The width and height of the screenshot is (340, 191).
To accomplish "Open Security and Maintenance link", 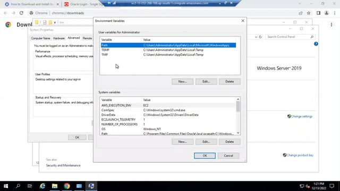I will 63,166.
